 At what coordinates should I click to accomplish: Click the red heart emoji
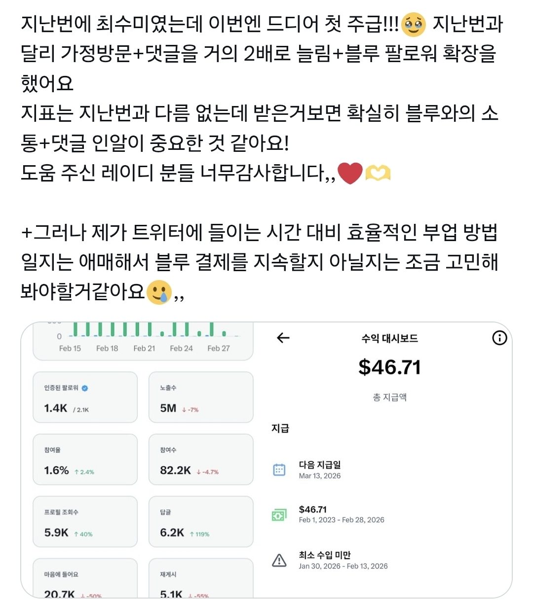point(350,173)
